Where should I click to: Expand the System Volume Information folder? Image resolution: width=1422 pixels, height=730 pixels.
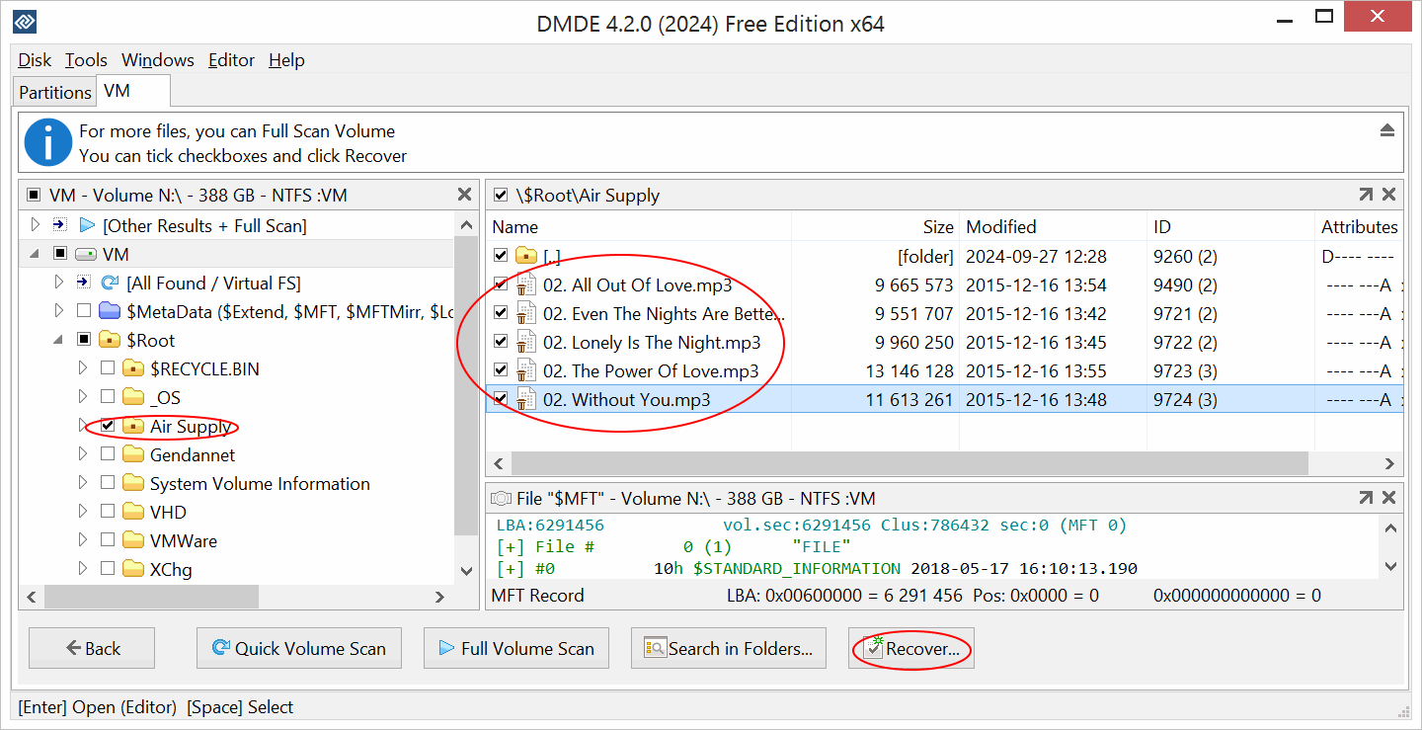[83, 483]
